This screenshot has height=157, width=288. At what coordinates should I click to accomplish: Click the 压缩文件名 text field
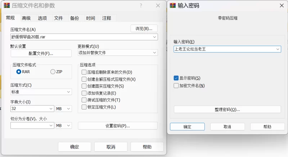pos(81,37)
